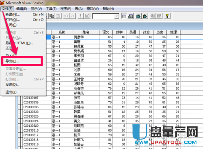Click name cell 冯晓奇

click(86, 84)
